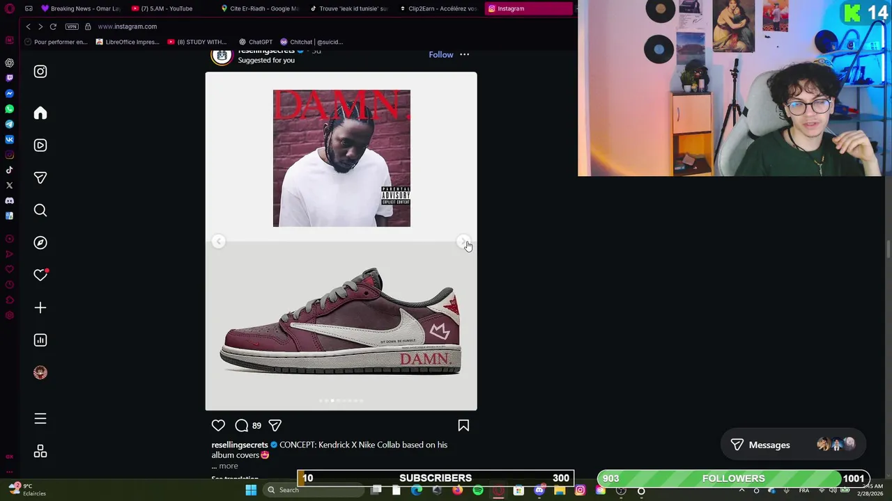Open LibreOffice Impress bookmark
The height and width of the screenshot is (501, 892).
(128, 42)
